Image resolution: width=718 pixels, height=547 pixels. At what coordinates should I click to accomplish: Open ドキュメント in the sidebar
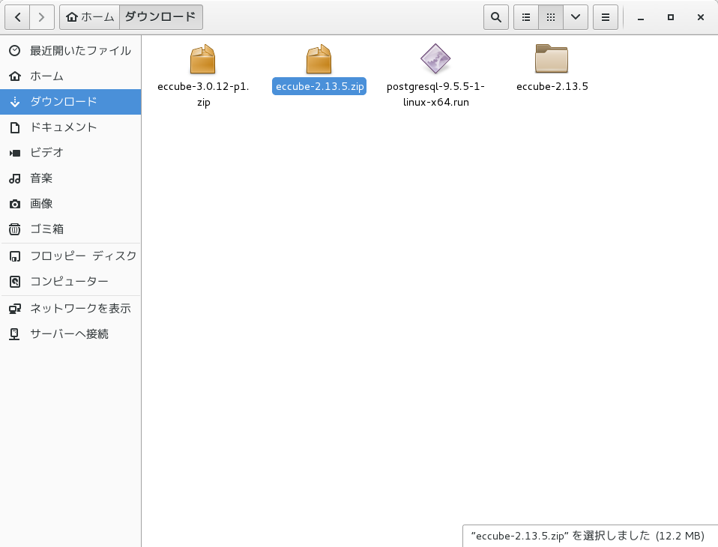70,127
